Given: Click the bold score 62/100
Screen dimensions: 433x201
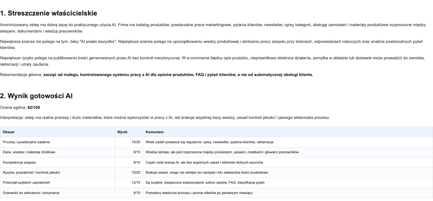Looking at the screenshot, I should pos(34,107).
